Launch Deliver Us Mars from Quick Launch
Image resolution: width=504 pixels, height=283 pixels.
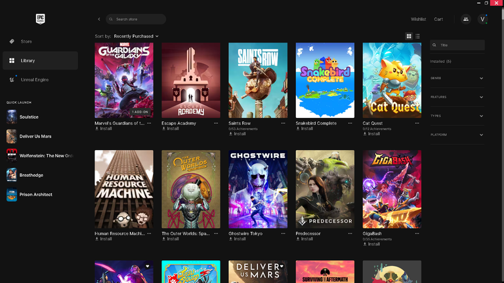pos(40,136)
